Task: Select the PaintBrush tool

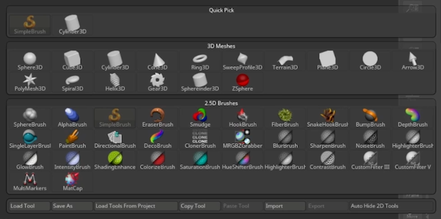Action: point(72,139)
